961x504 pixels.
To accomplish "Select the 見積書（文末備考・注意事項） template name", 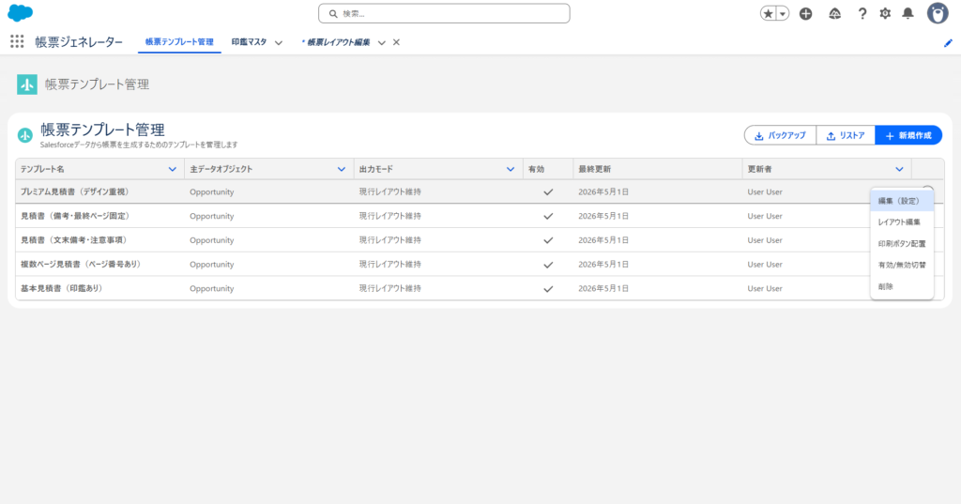I will 75,240.
